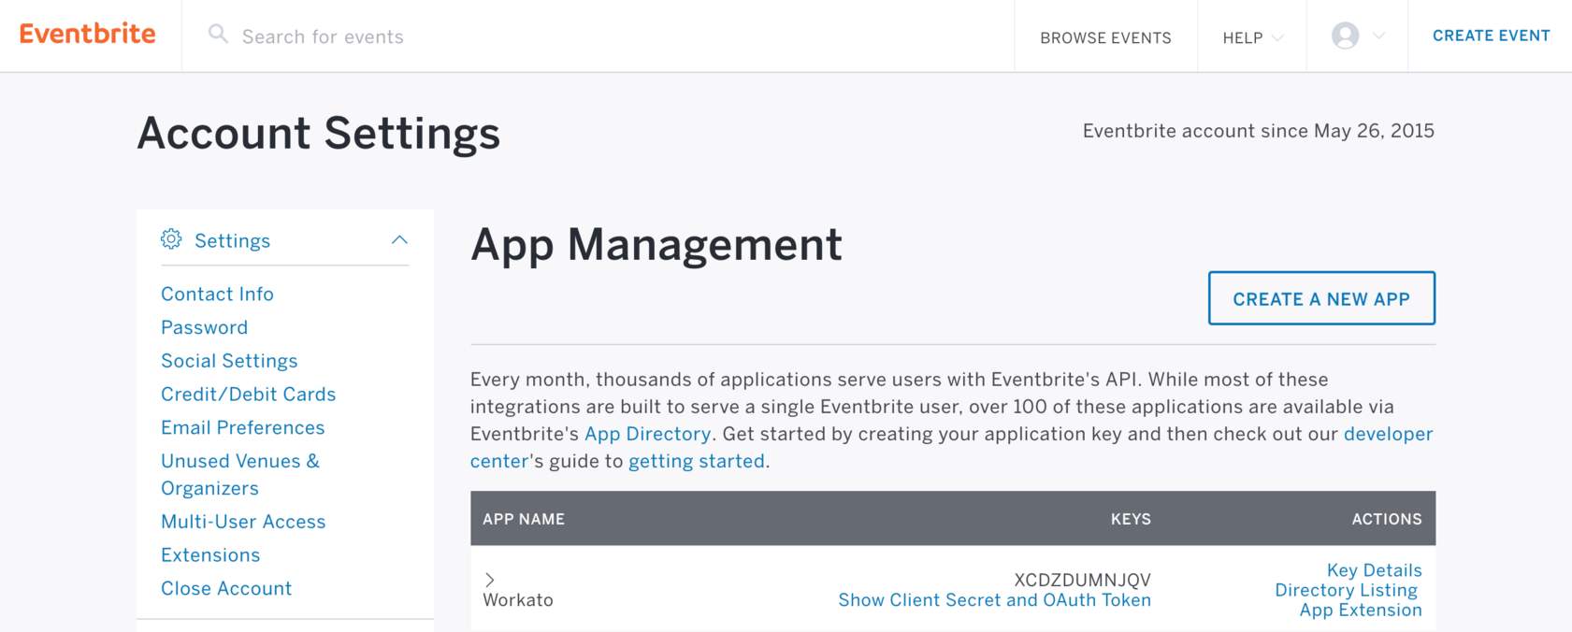Open Multi-User Access settings
Viewport: 1572px width, 632px height.
click(x=243, y=522)
